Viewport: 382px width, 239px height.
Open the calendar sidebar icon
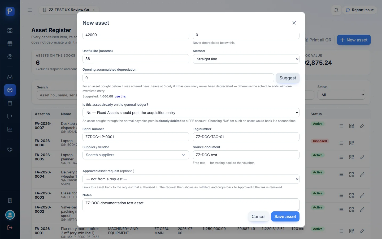[x=10, y=103]
